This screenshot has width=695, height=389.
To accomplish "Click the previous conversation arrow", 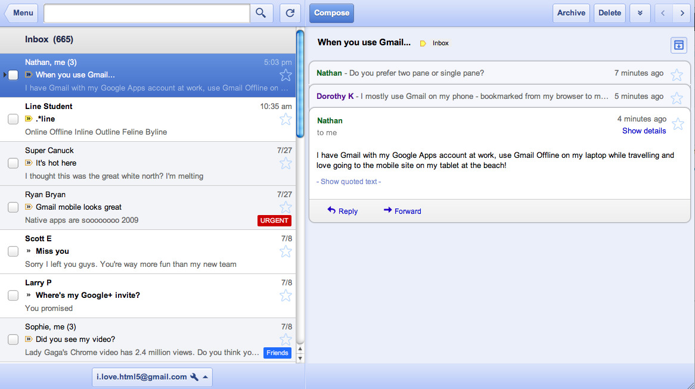I will (x=663, y=13).
